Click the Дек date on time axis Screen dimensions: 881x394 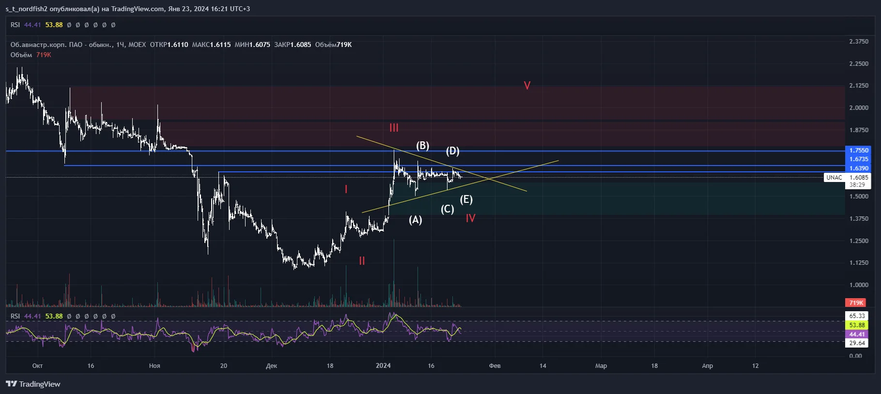click(272, 366)
